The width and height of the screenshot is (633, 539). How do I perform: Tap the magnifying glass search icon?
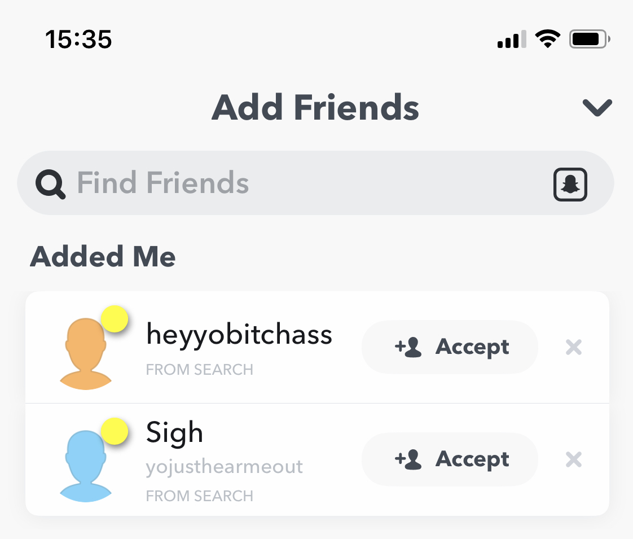[51, 184]
